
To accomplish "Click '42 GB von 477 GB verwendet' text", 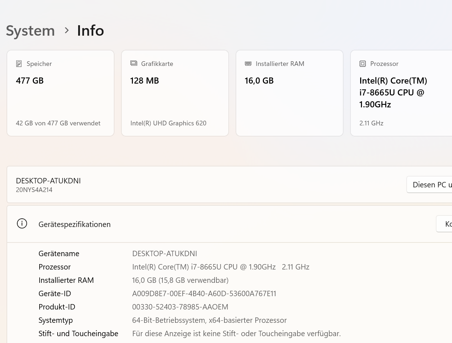I will [58, 123].
